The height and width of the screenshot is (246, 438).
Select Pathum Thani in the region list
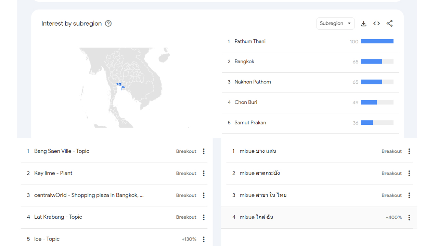click(x=250, y=41)
